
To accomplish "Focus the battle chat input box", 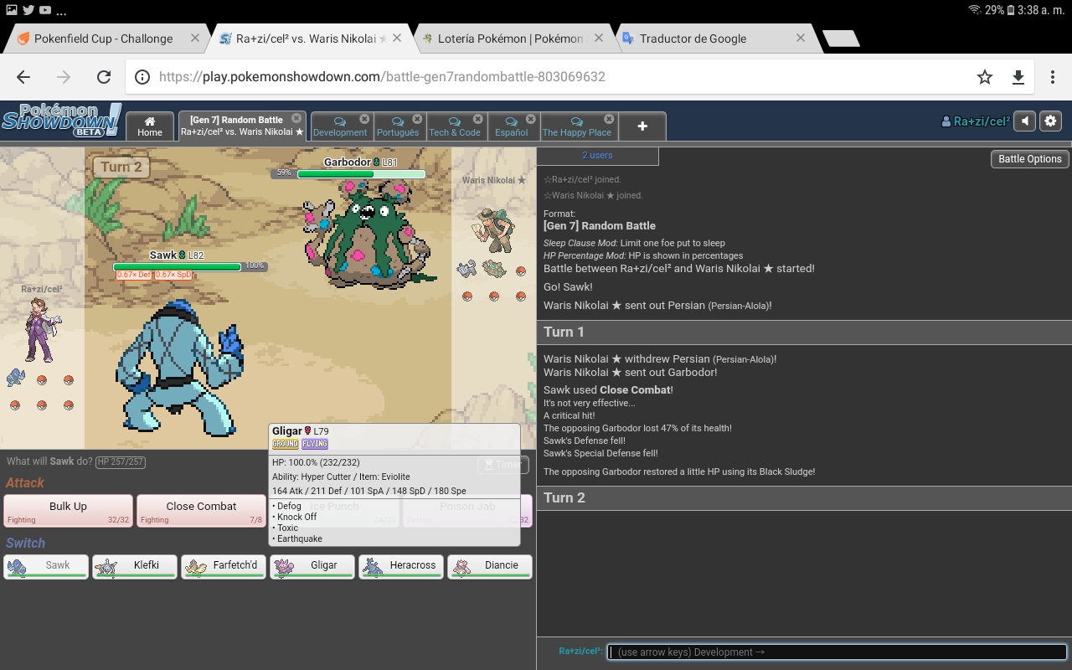I will tap(837, 652).
